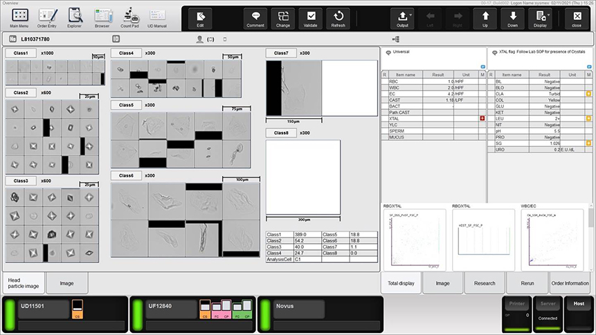Expand the Output dropdown
Screen dimensions: 596x335
[x=402, y=18]
